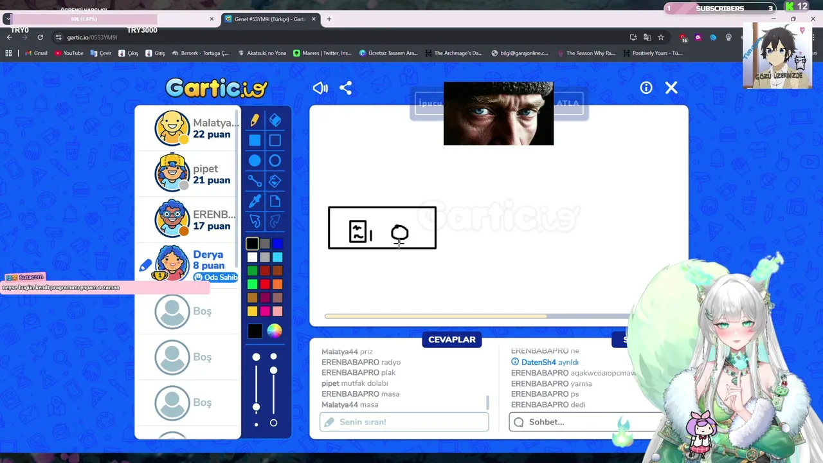The image size is (823, 463).
Task: Open the Chrome apps grid icon
Action: [x=8, y=53]
